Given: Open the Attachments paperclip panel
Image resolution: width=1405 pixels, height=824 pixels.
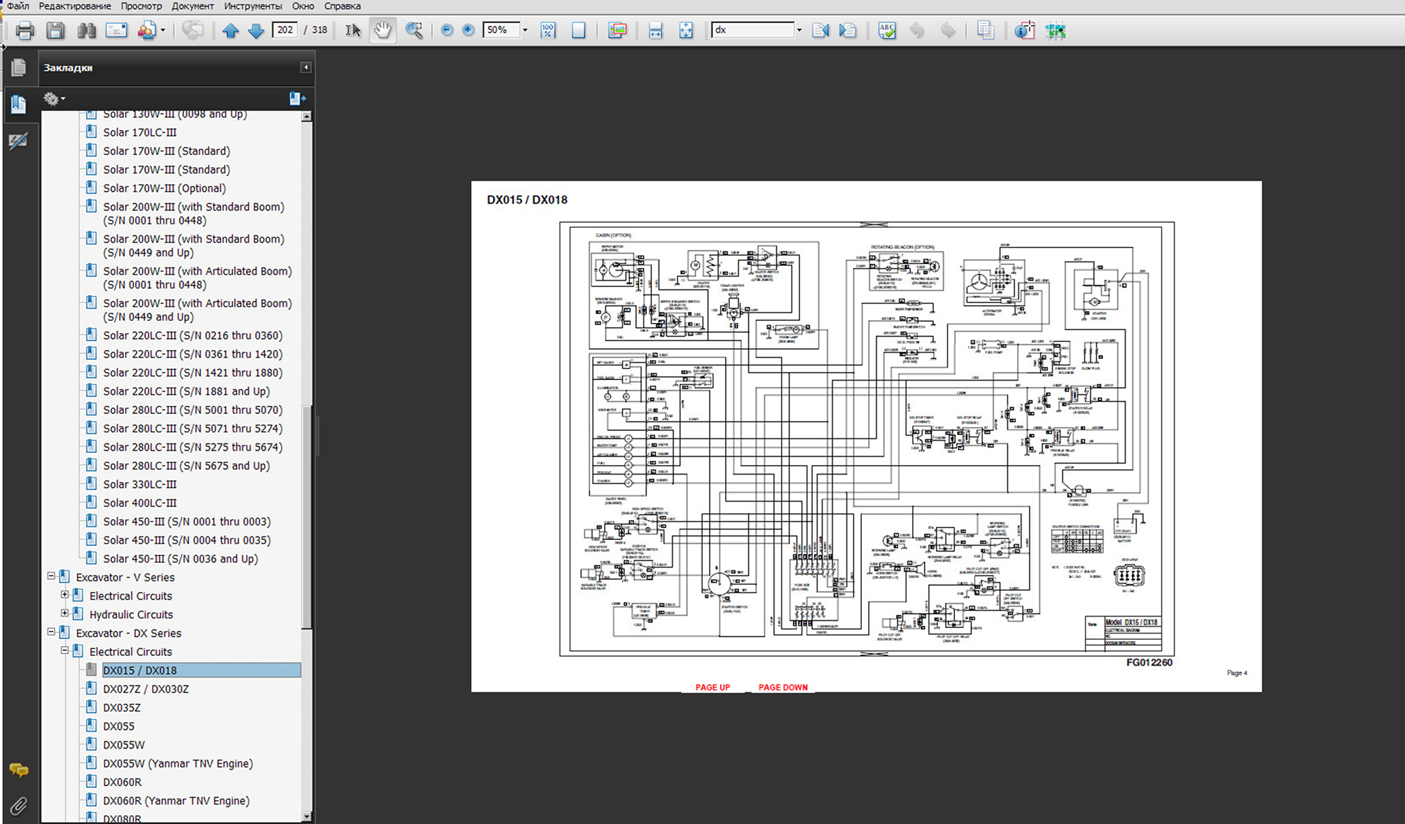Looking at the screenshot, I should (18, 806).
